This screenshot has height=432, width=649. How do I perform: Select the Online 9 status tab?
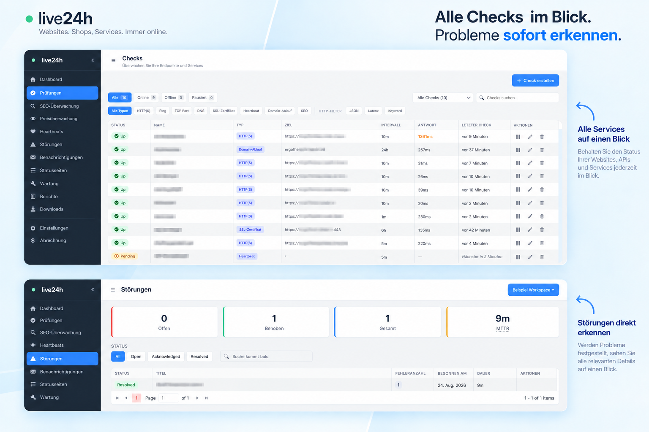click(147, 97)
